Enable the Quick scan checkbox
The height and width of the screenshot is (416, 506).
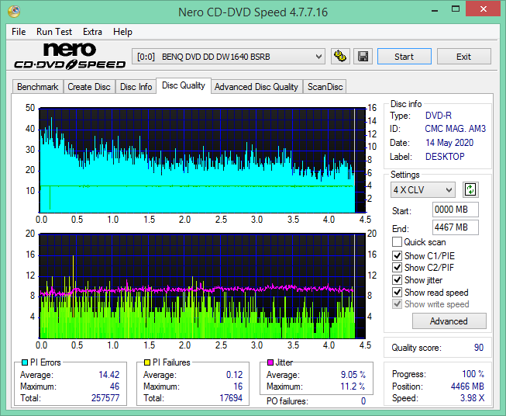tap(397, 242)
